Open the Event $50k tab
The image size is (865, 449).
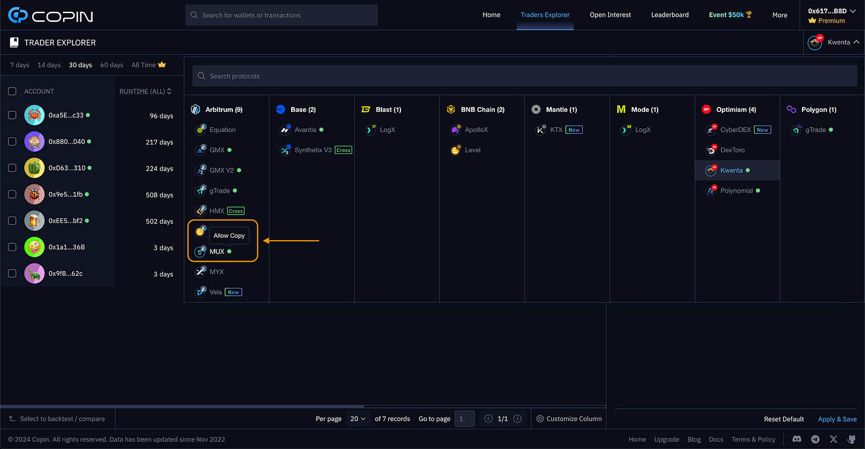click(x=731, y=15)
